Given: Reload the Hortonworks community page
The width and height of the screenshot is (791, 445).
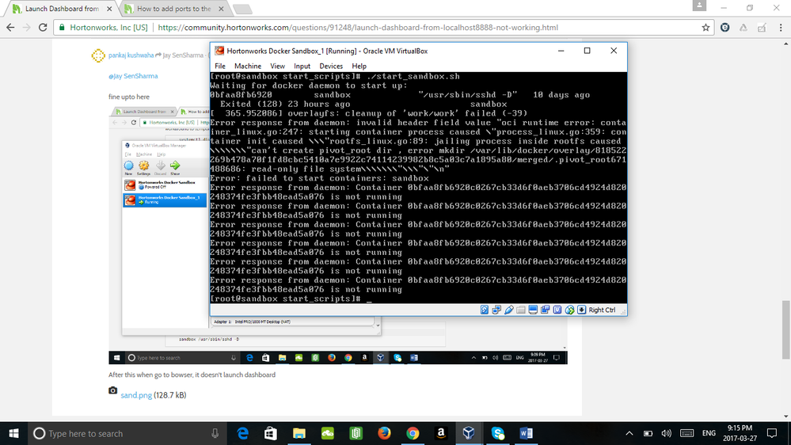Looking at the screenshot, I should tap(43, 28).
